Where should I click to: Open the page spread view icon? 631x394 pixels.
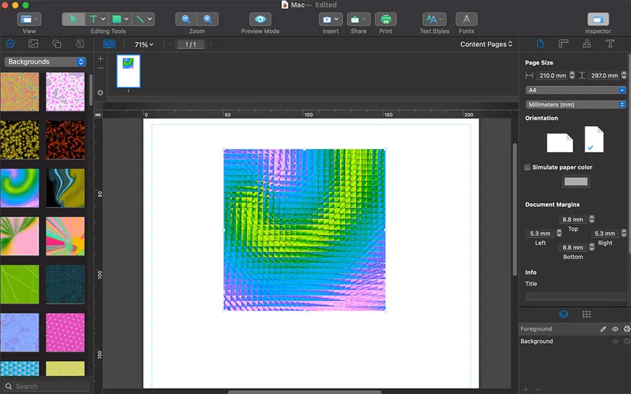pyautogui.click(x=109, y=44)
